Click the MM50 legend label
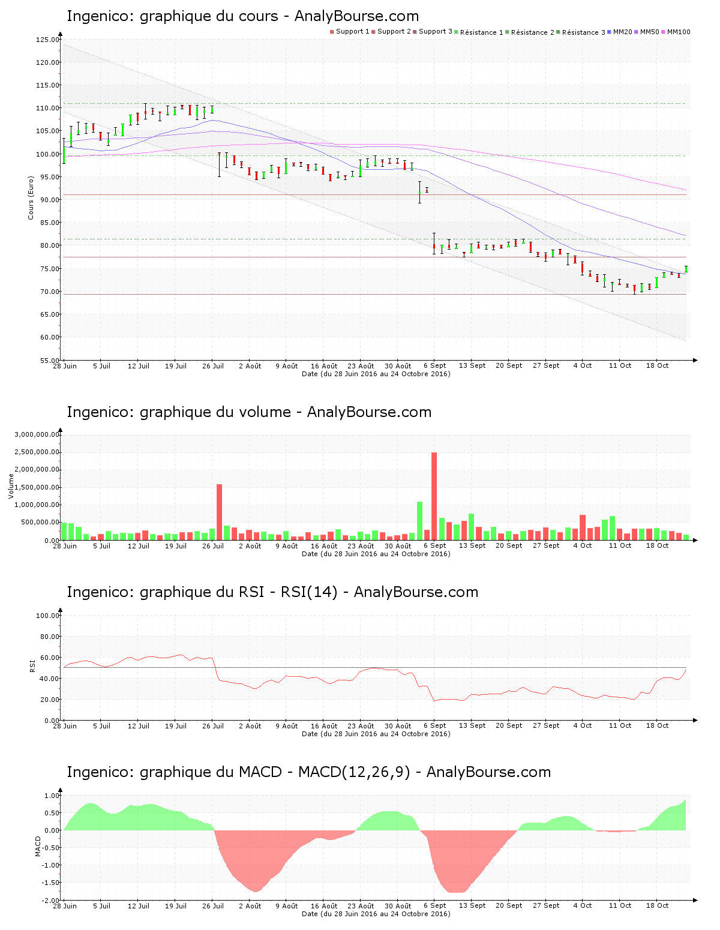 click(650, 32)
